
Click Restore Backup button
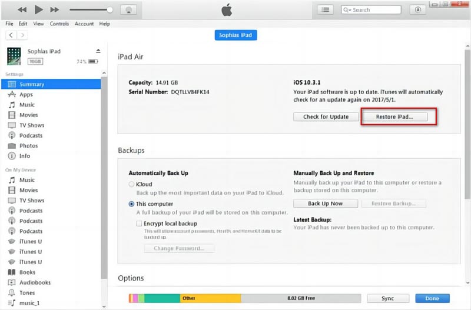394,204
